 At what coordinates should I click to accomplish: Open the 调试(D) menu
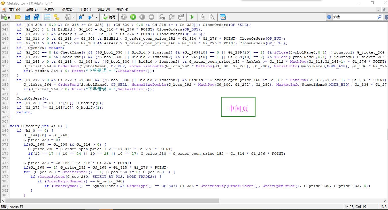(x=68, y=9)
